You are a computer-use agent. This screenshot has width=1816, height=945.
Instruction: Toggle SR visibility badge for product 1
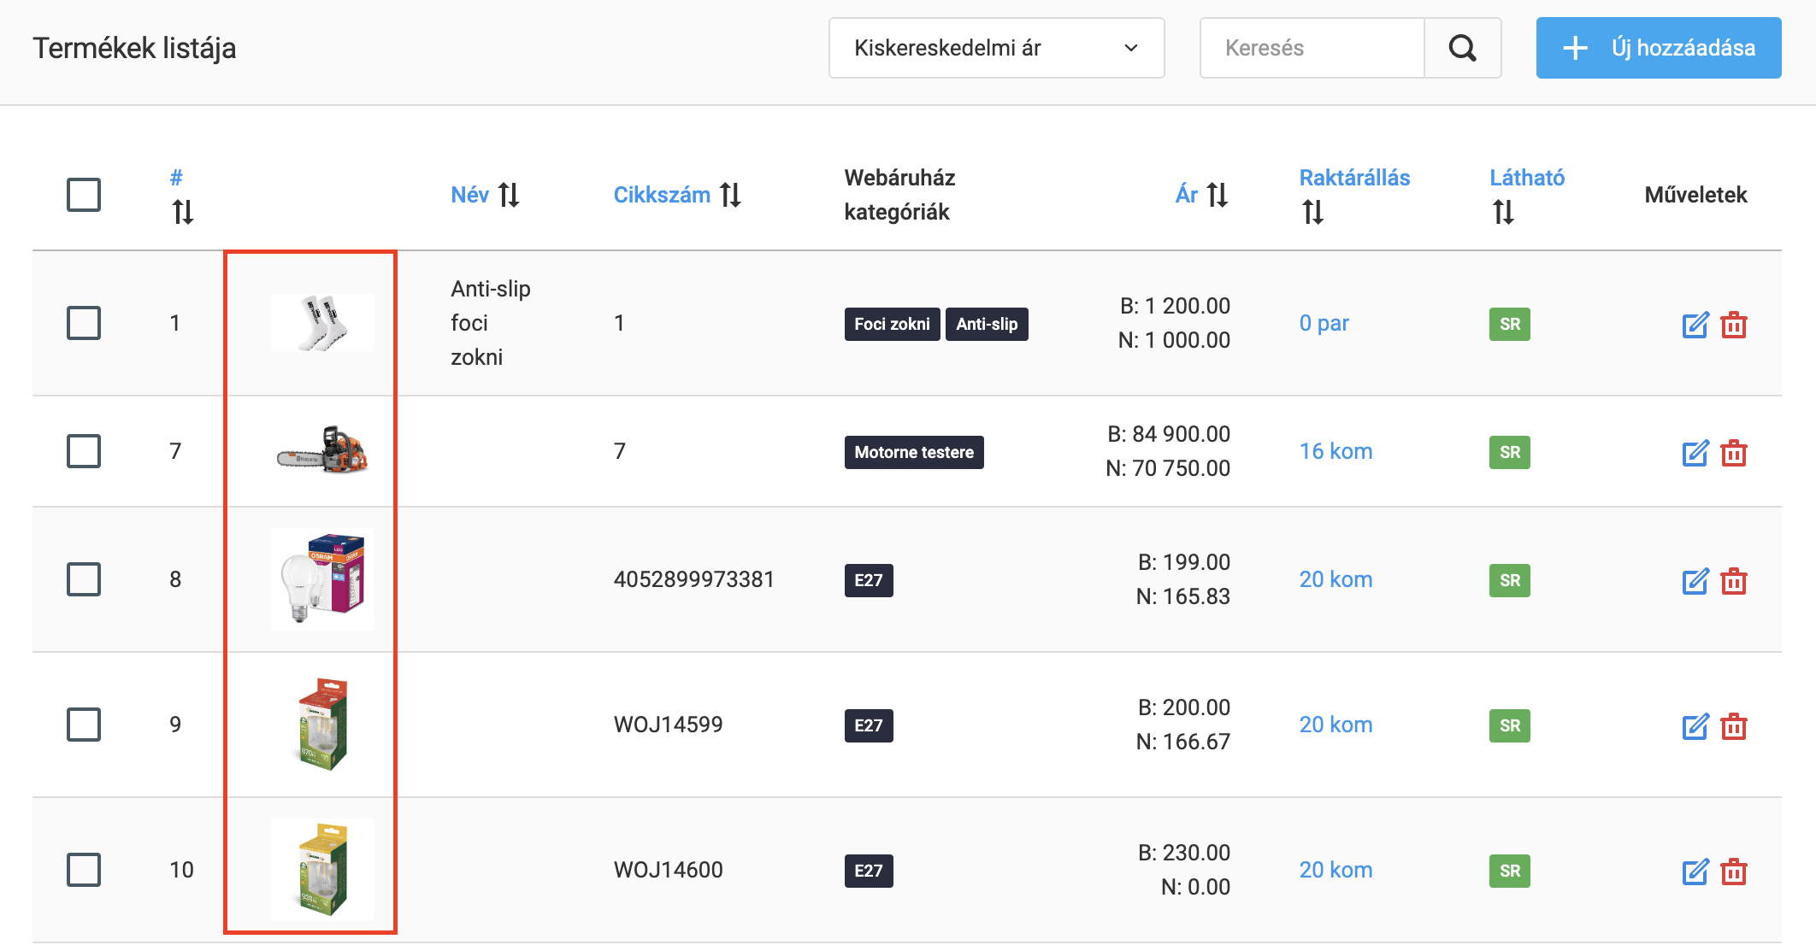click(x=1510, y=324)
